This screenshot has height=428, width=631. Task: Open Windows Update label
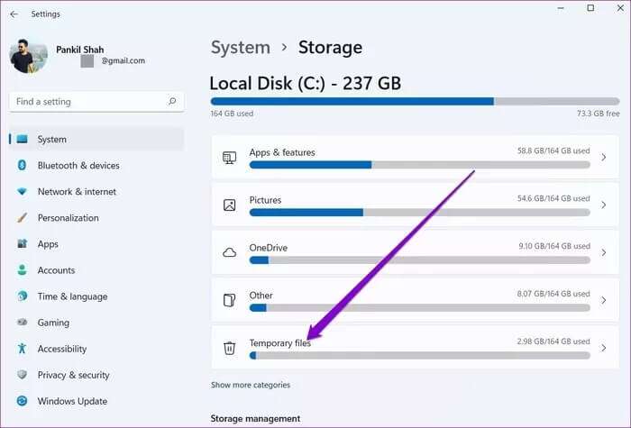(x=72, y=401)
